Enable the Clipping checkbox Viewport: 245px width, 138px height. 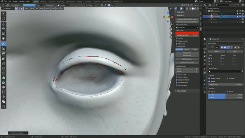coord(227,79)
